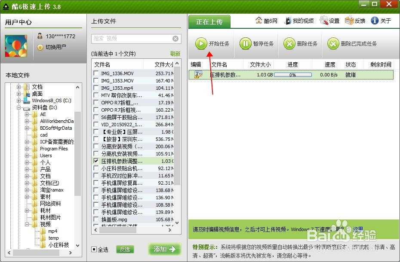
Task: Click the user account icon beside 130****1772
Action: click(40, 36)
